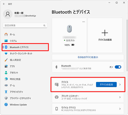The image size is (128, 115).
Task: Click the アカウント label in sidebar
Action: tap(14, 73)
